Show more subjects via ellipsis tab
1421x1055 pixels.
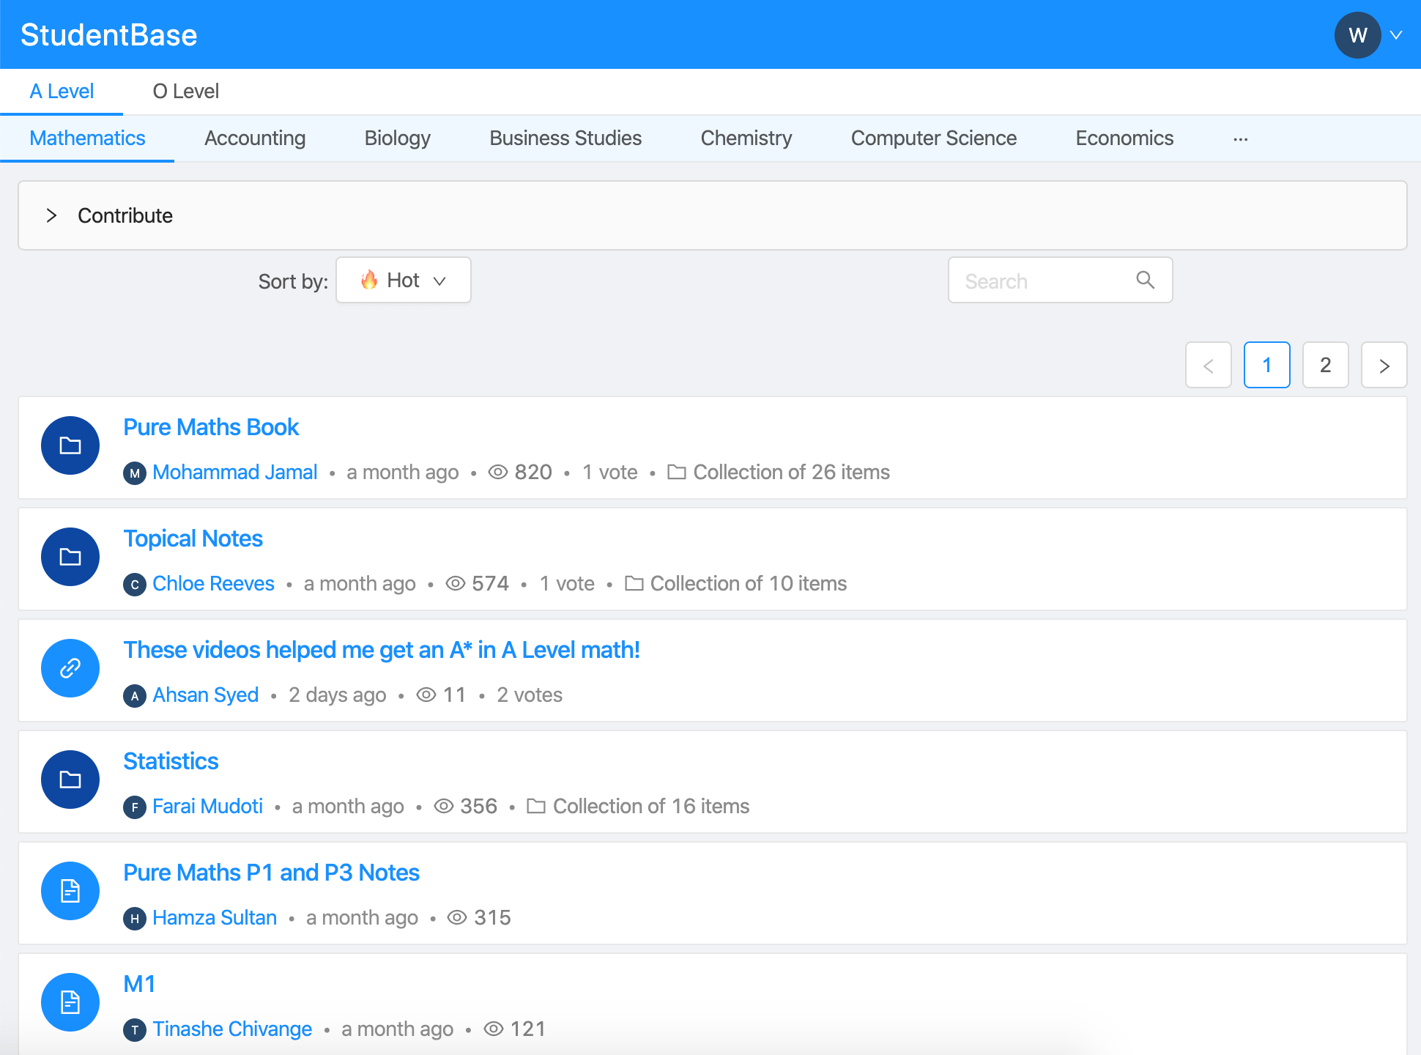coord(1240,138)
